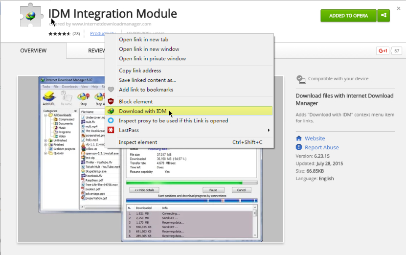Select Block element menu entry
Image resolution: width=406 pixels, height=255 pixels.
(x=189, y=102)
